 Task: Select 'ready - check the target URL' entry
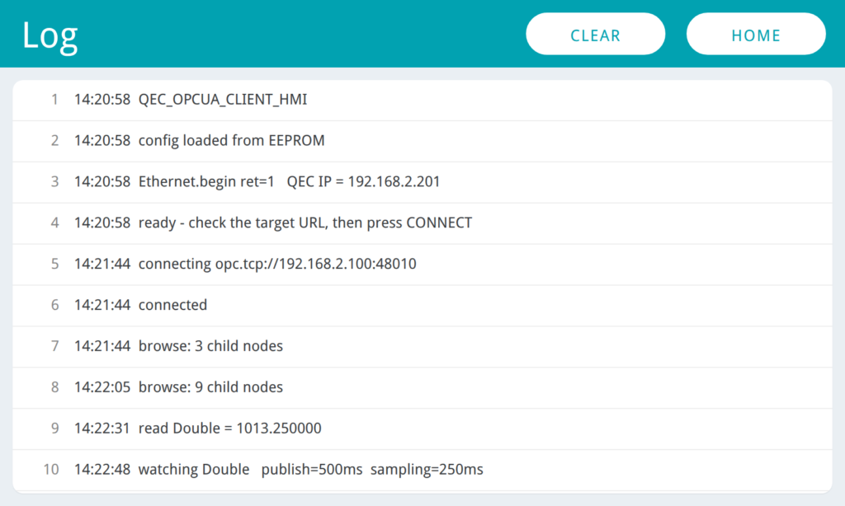[x=422, y=223]
